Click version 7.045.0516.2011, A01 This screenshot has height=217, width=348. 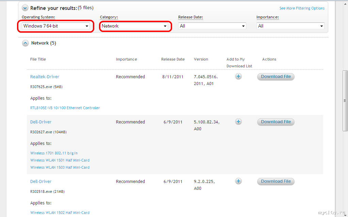[x=206, y=80]
